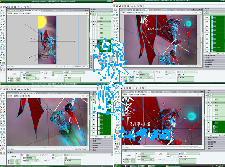Toggle eye icon of selected layer in yellow-moon window
This screenshot has width=225, height=167.
pos(93,21)
